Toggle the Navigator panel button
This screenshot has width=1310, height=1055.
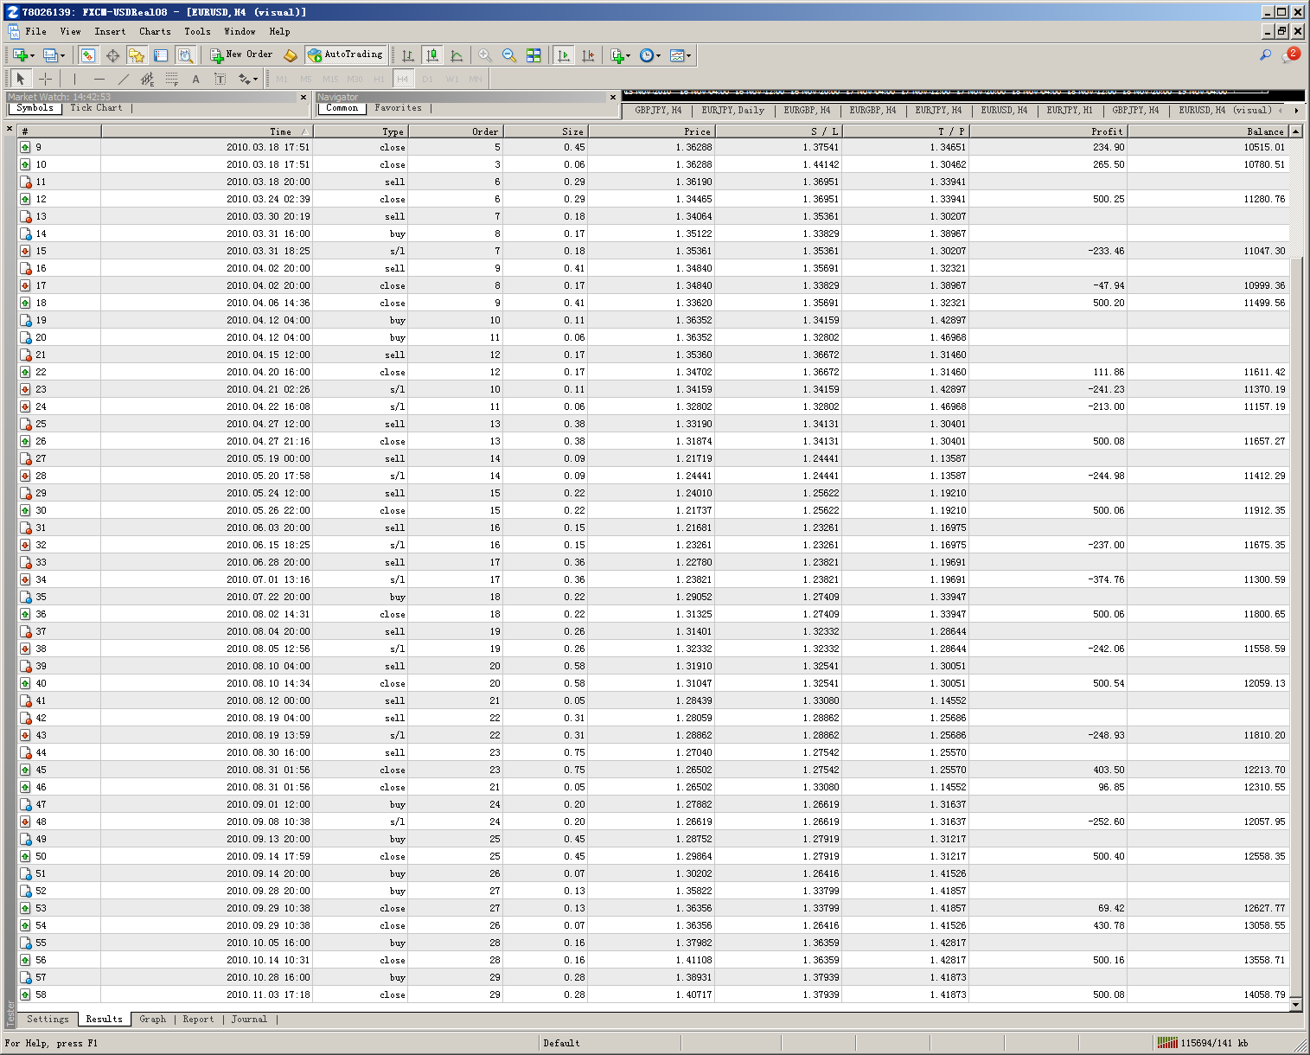point(137,55)
